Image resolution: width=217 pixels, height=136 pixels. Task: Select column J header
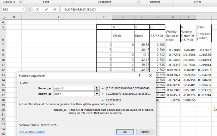(204, 17)
